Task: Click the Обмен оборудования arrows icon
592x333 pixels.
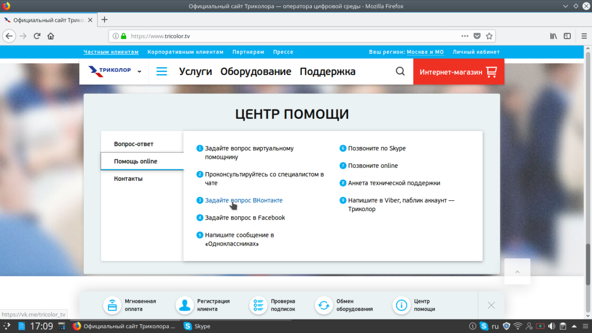Action: pyautogui.click(x=324, y=305)
